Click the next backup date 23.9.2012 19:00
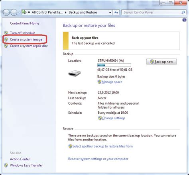 (x=108, y=93)
